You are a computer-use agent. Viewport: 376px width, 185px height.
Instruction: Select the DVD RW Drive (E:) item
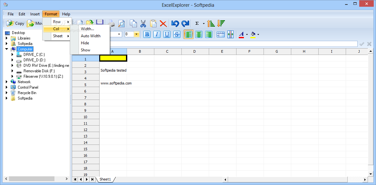[46, 66]
